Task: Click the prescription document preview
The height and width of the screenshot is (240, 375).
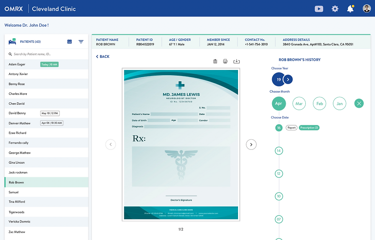Action: pos(181,145)
